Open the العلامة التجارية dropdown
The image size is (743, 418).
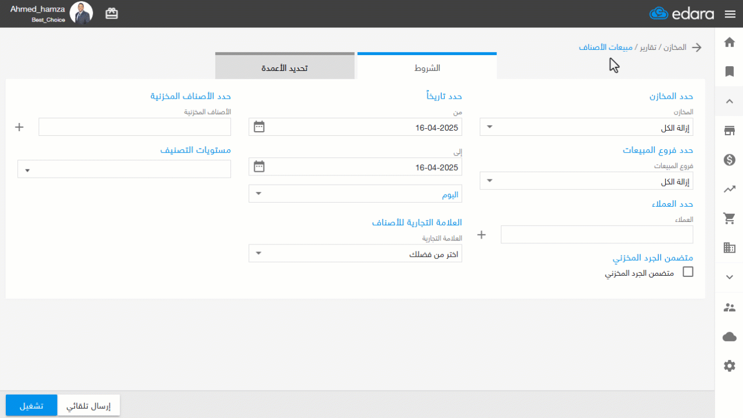point(355,253)
